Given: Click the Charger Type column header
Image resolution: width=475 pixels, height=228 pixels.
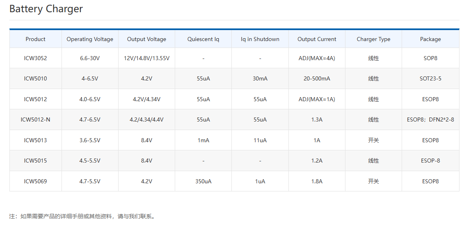Looking at the screenshot, I should [x=374, y=39].
